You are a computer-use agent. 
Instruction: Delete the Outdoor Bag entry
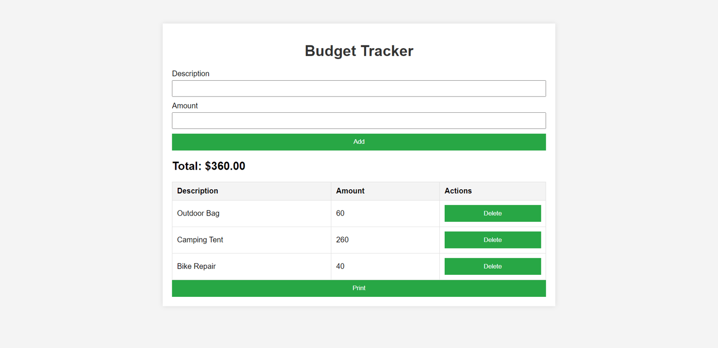(493, 213)
